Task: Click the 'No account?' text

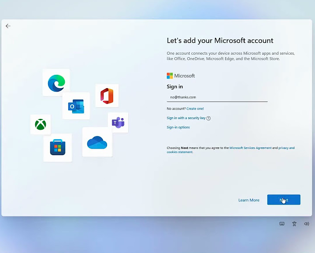Action: 176,109
